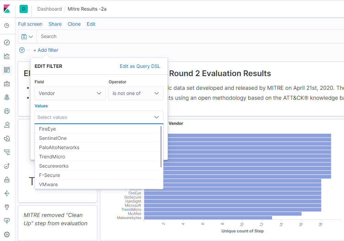Open the Operator dropdown 'is not one of'
The image size is (344, 241).
pos(136,93)
